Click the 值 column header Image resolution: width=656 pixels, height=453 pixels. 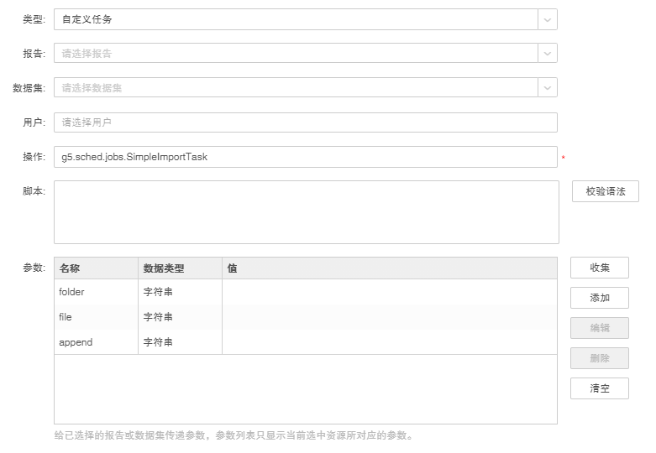(389, 268)
